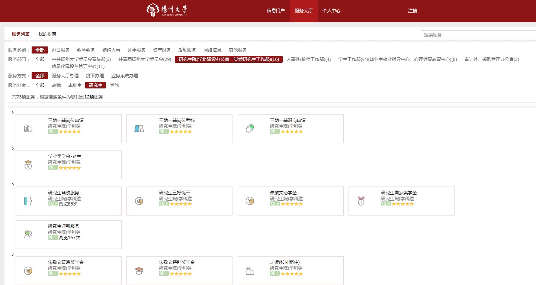Switch to 我的收藏 tab
The width and height of the screenshot is (536, 285).
[47, 34]
